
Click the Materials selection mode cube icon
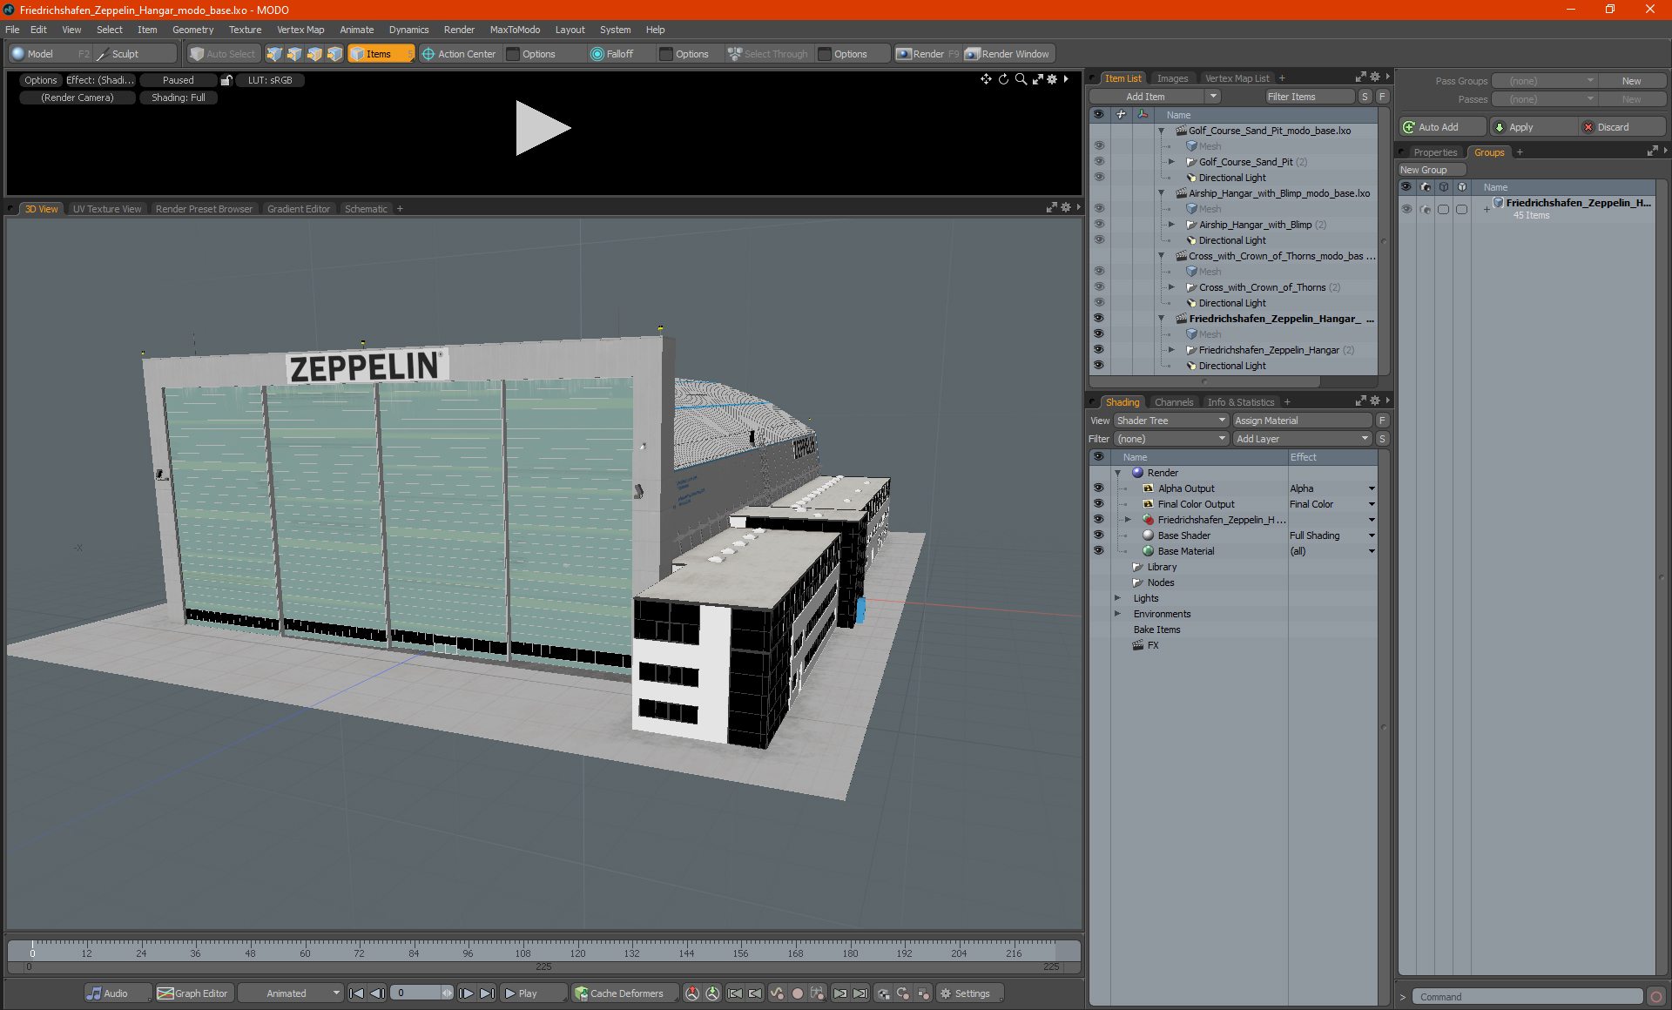pyautogui.click(x=334, y=54)
